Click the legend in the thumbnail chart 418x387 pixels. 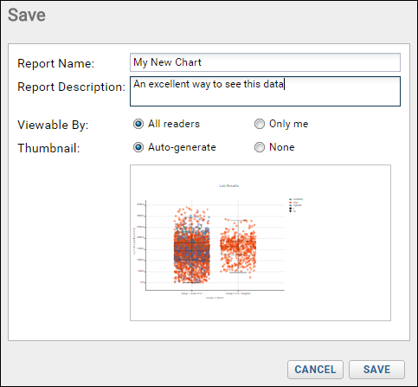coord(296,205)
